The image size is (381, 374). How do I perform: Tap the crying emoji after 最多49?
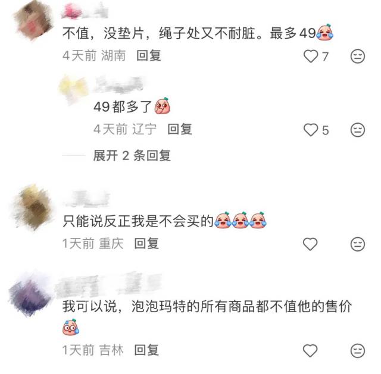[324, 32]
